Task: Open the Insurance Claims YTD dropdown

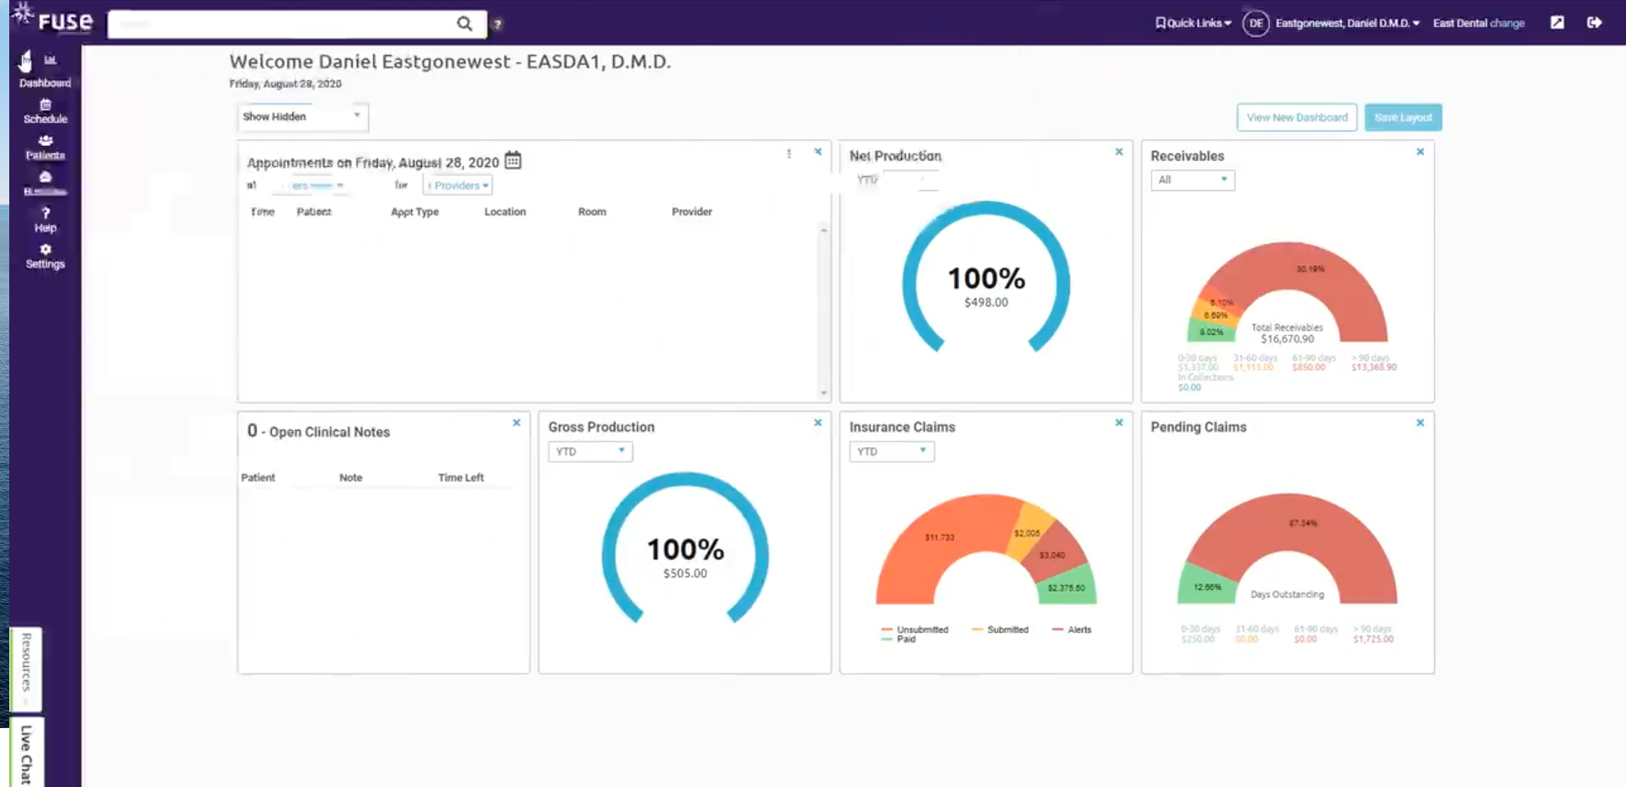Action: pos(892,451)
